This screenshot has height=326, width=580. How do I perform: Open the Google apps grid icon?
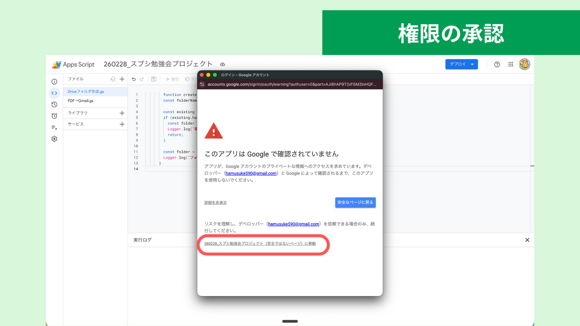coord(511,64)
